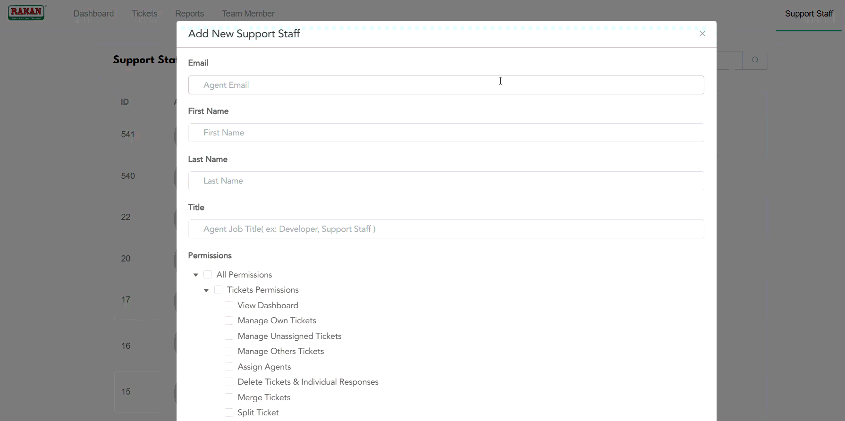Focus the Agent Email input field
Screen dimensions: 845x421
[x=446, y=85]
